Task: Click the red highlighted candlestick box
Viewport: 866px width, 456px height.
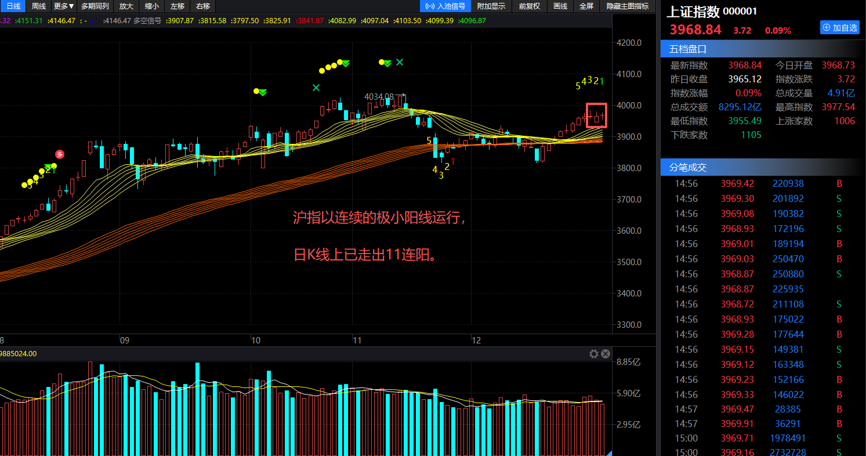Action: (596, 115)
